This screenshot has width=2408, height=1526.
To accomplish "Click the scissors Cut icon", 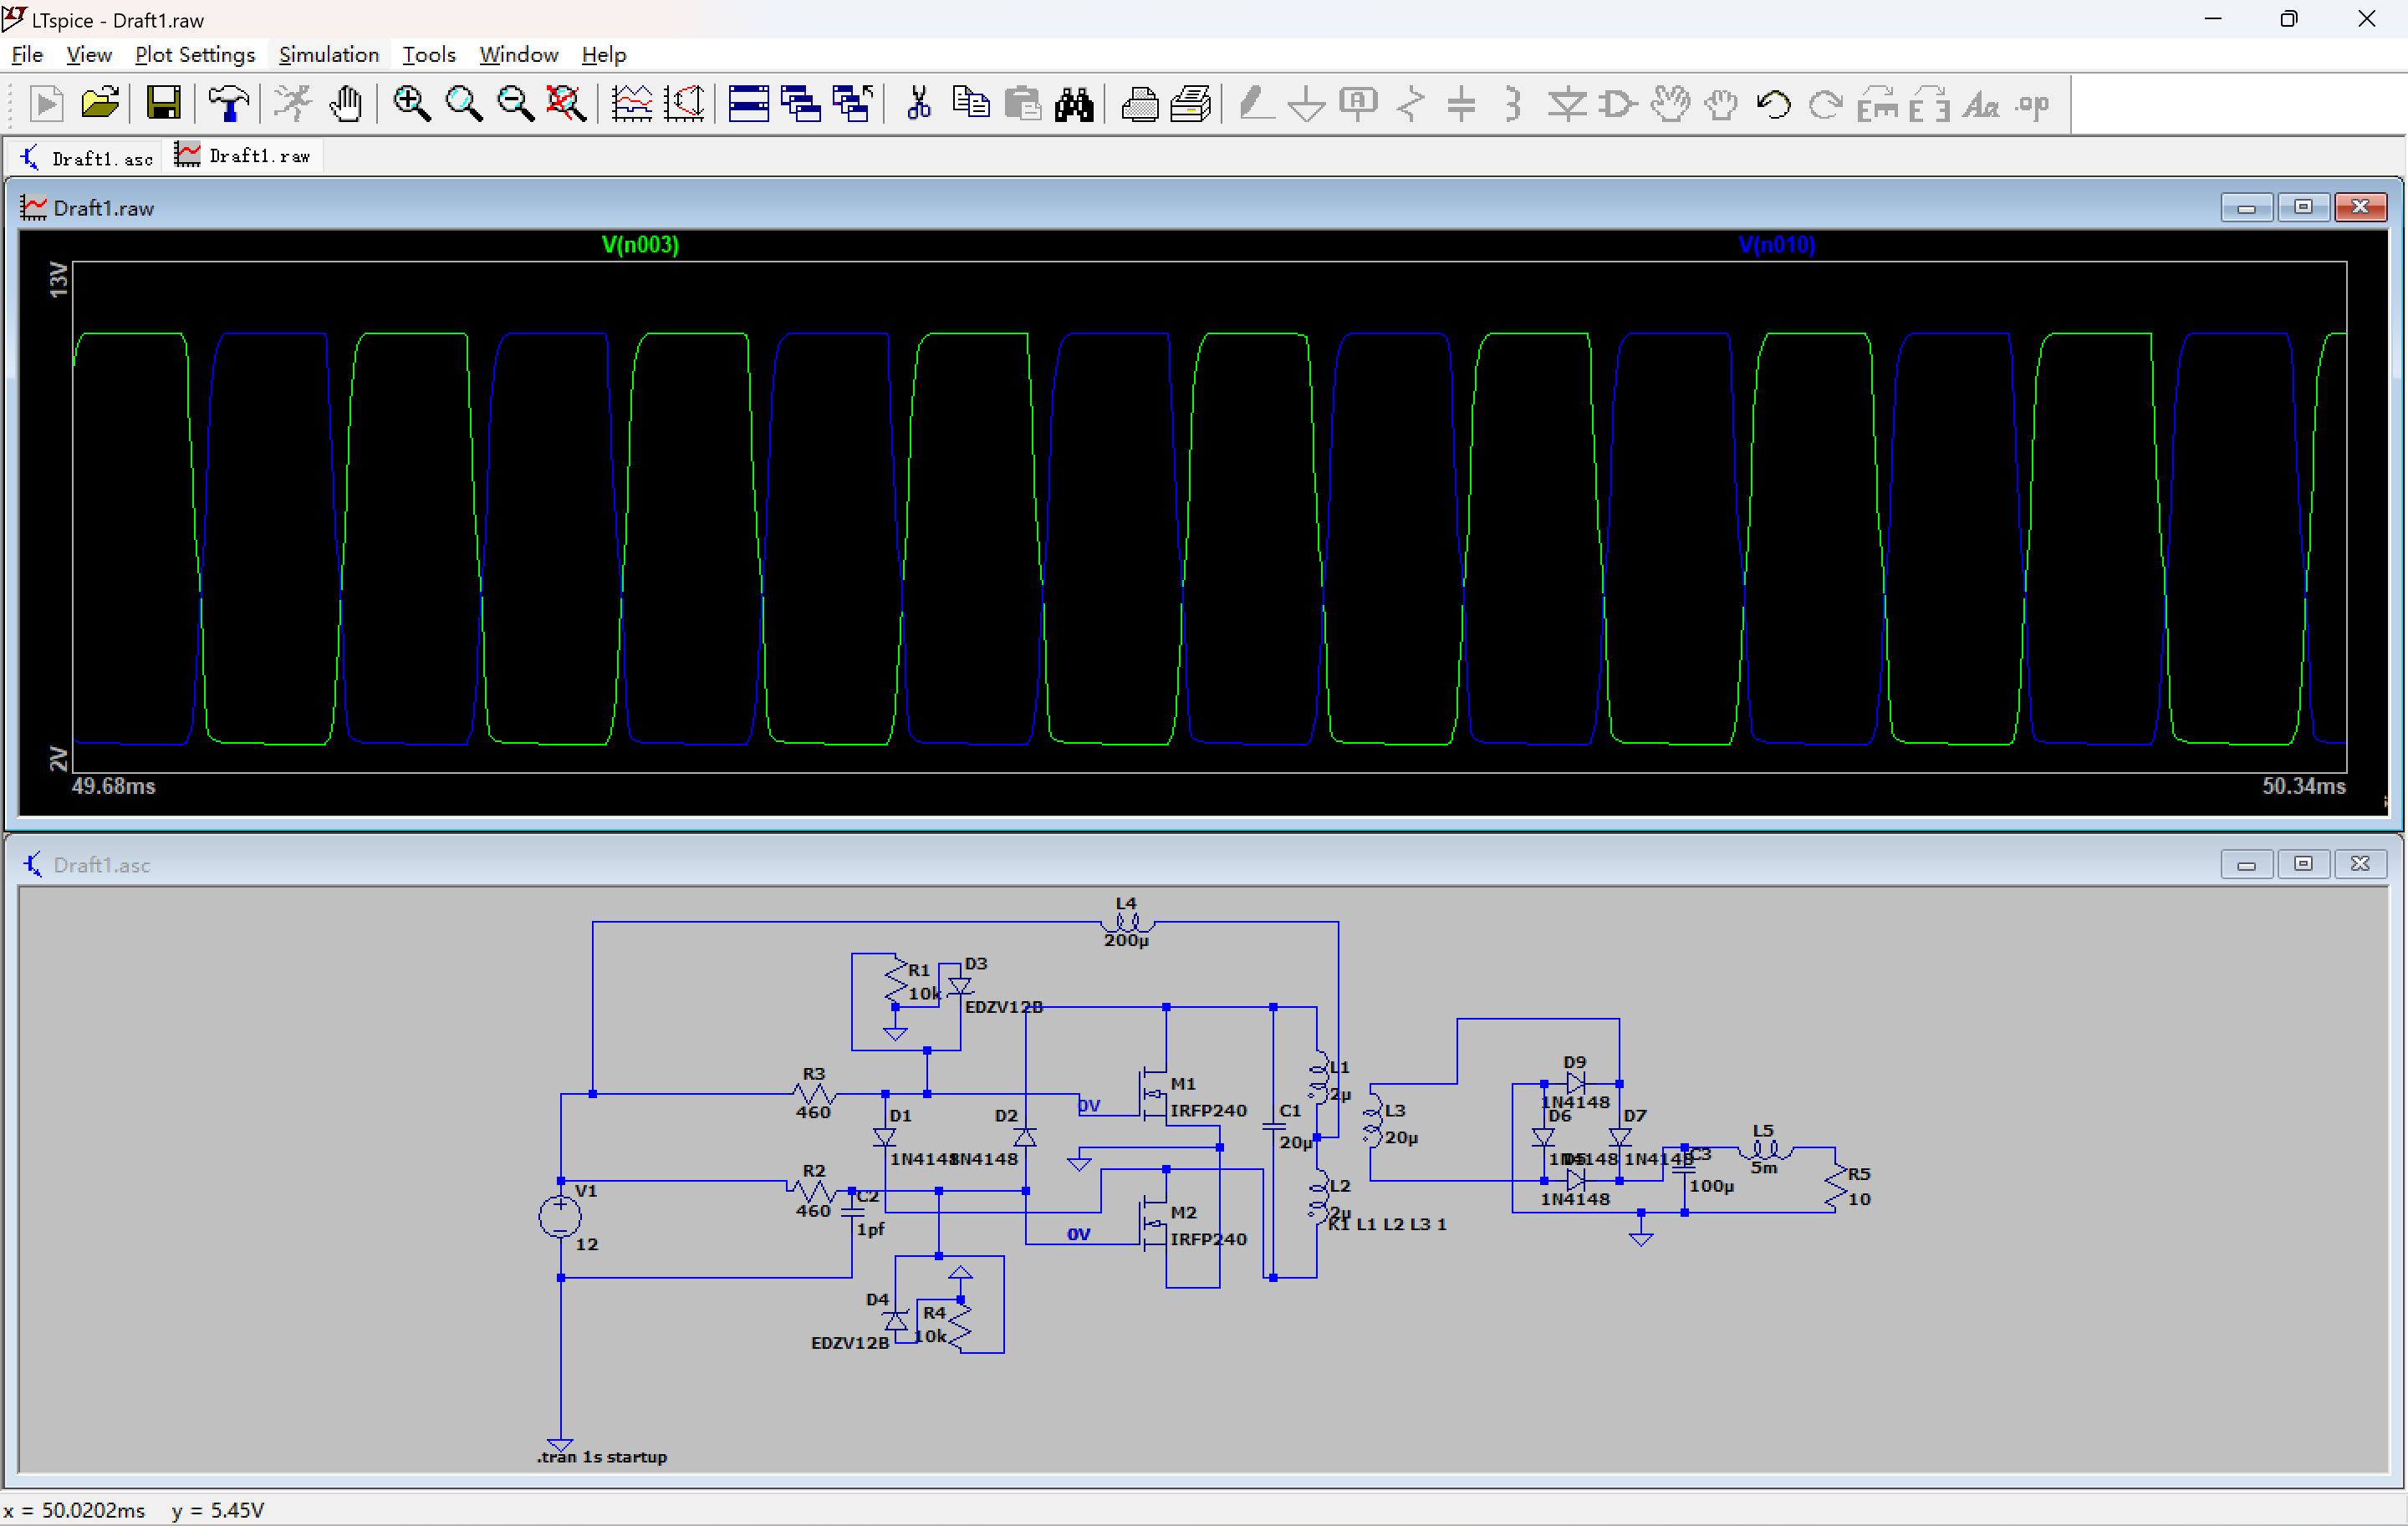I will pos(918,103).
